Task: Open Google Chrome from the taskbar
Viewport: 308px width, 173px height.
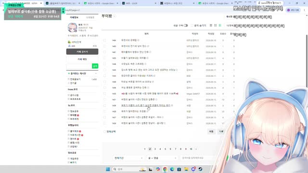Action: [165, 169]
